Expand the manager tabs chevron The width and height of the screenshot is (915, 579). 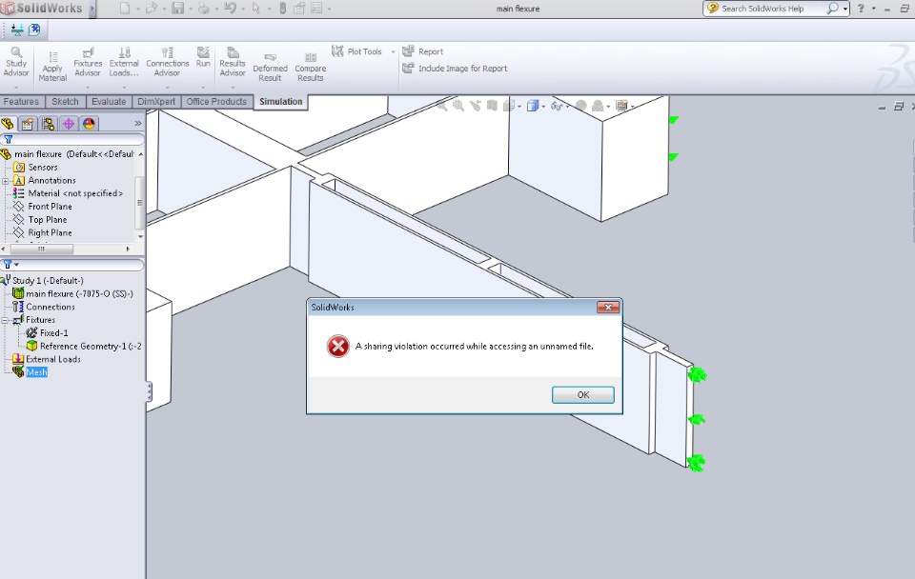click(137, 124)
